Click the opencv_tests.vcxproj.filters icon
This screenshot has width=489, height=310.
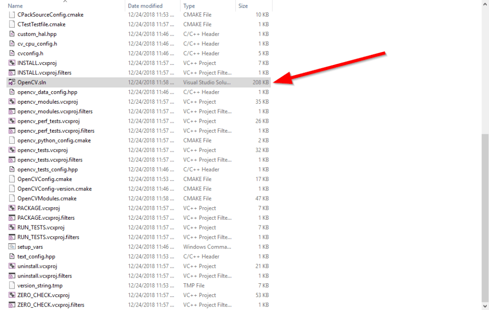tap(12, 160)
